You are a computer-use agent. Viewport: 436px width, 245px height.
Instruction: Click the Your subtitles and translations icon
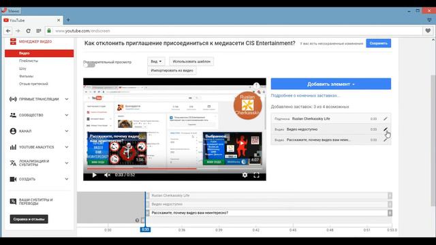(13, 201)
